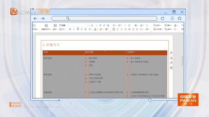Click the third floating sidebar tool icon
209x117 pixels.
tap(171, 63)
